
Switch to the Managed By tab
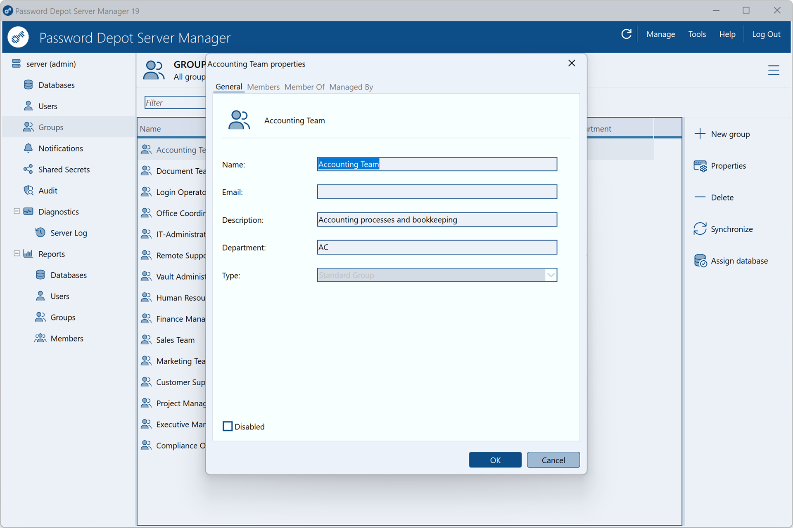coord(351,87)
